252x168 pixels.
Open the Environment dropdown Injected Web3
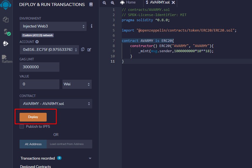[53, 26]
